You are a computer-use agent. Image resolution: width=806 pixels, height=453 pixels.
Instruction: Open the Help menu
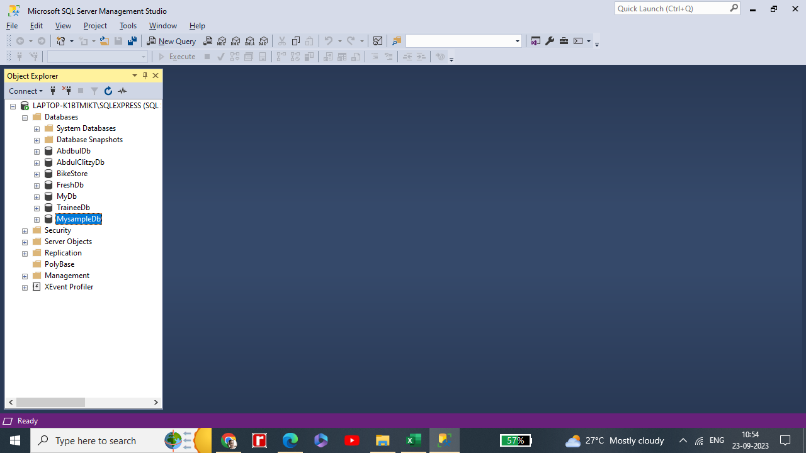click(x=197, y=26)
